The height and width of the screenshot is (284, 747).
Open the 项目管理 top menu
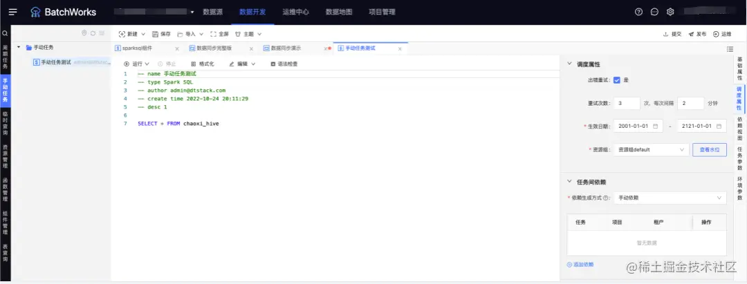(x=382, y=12)
